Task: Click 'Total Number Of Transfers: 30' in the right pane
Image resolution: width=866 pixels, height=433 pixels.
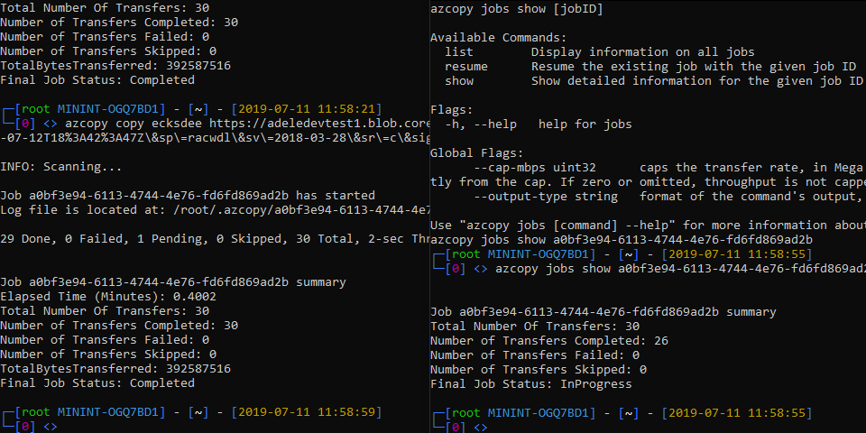Action: tap(535, 327)
